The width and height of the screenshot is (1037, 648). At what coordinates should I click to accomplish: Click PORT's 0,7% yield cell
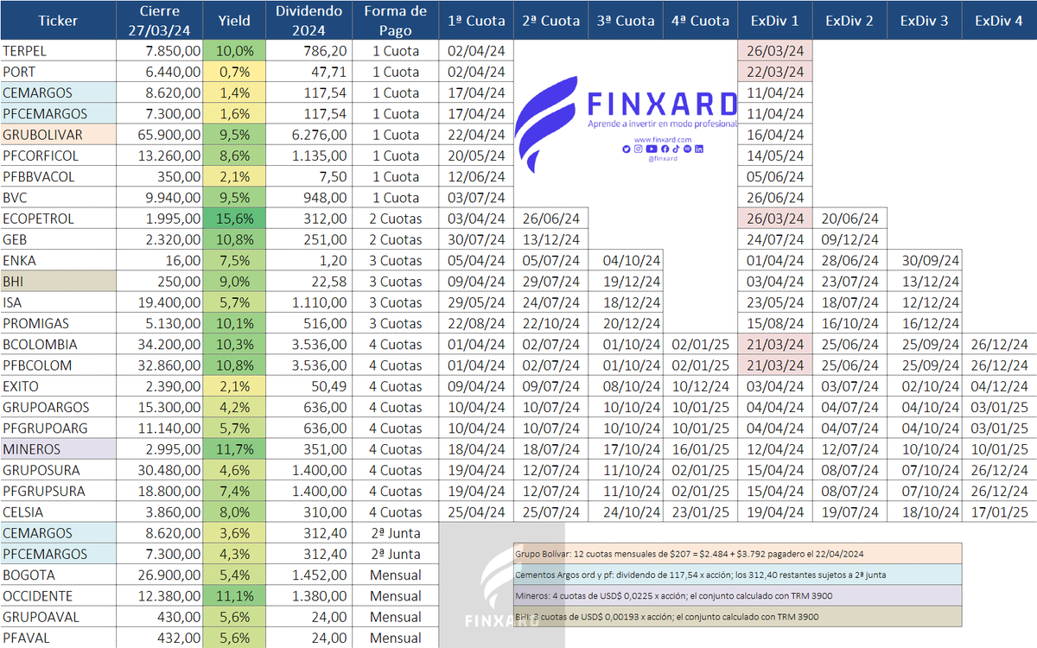tap(234, 72)
